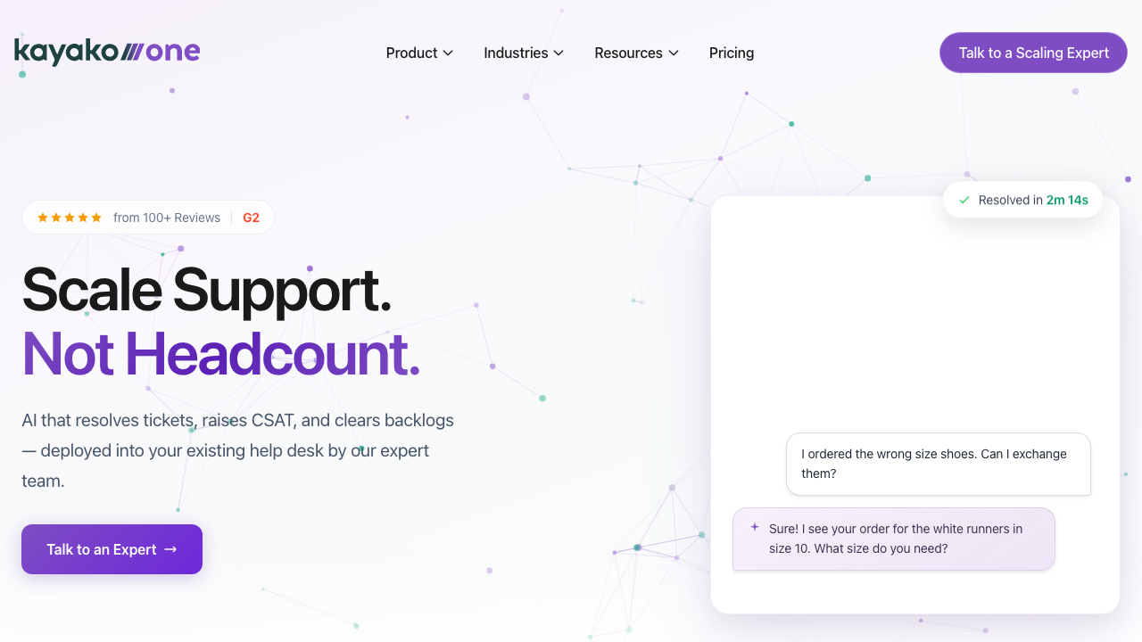Image resolution: width=1142 pixels, height=642 pixels.
Task: Click the sparkle icon in AI reply
Action: click(x=755, y=527)
